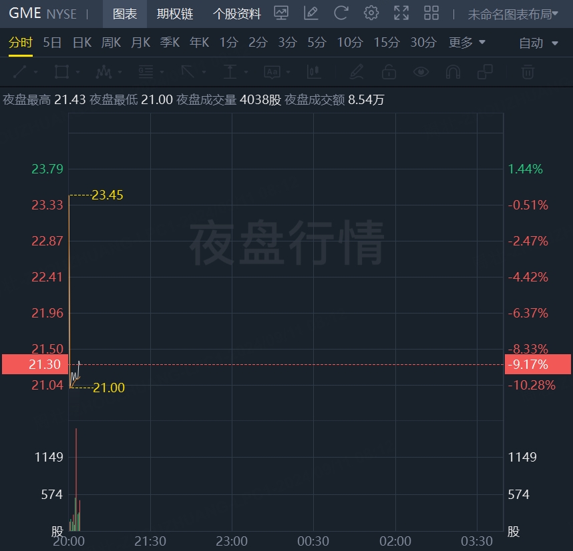The width and height of the screenshot is (573, 551).
Task: Select the 月K timeframe
Action: coord(141,43)
